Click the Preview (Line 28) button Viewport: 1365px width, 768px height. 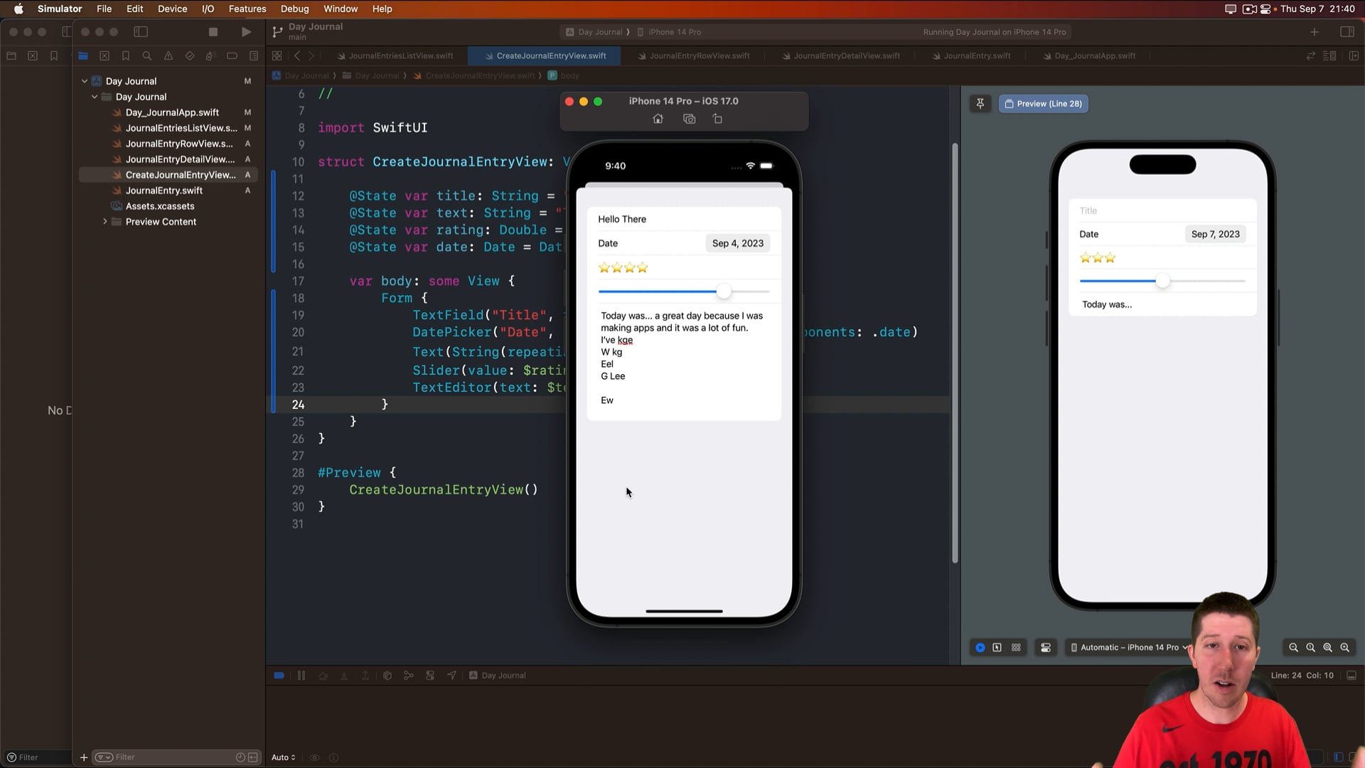[1044, 104]
